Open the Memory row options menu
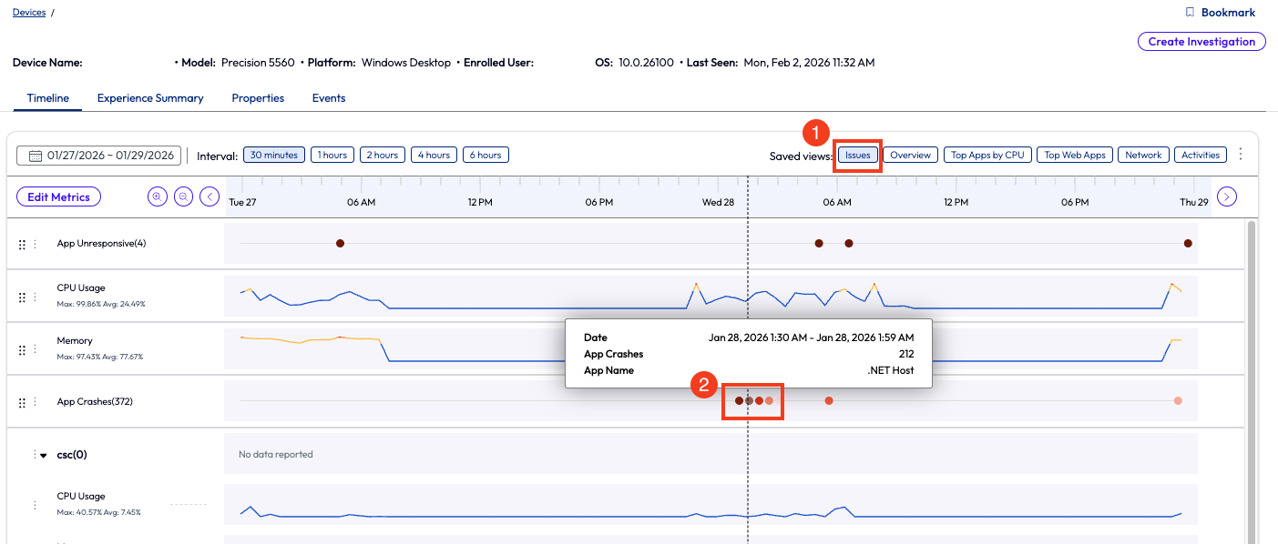Viewport: 1278px width, 544px height. (x=36, y=350)
